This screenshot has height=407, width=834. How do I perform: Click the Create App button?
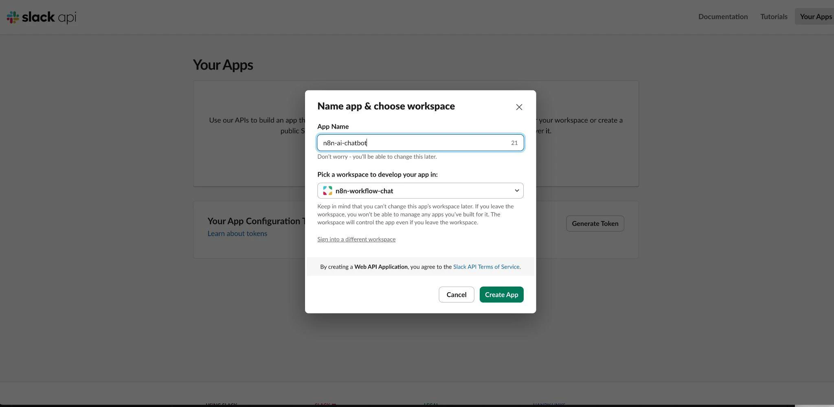[x=501, y=295]
